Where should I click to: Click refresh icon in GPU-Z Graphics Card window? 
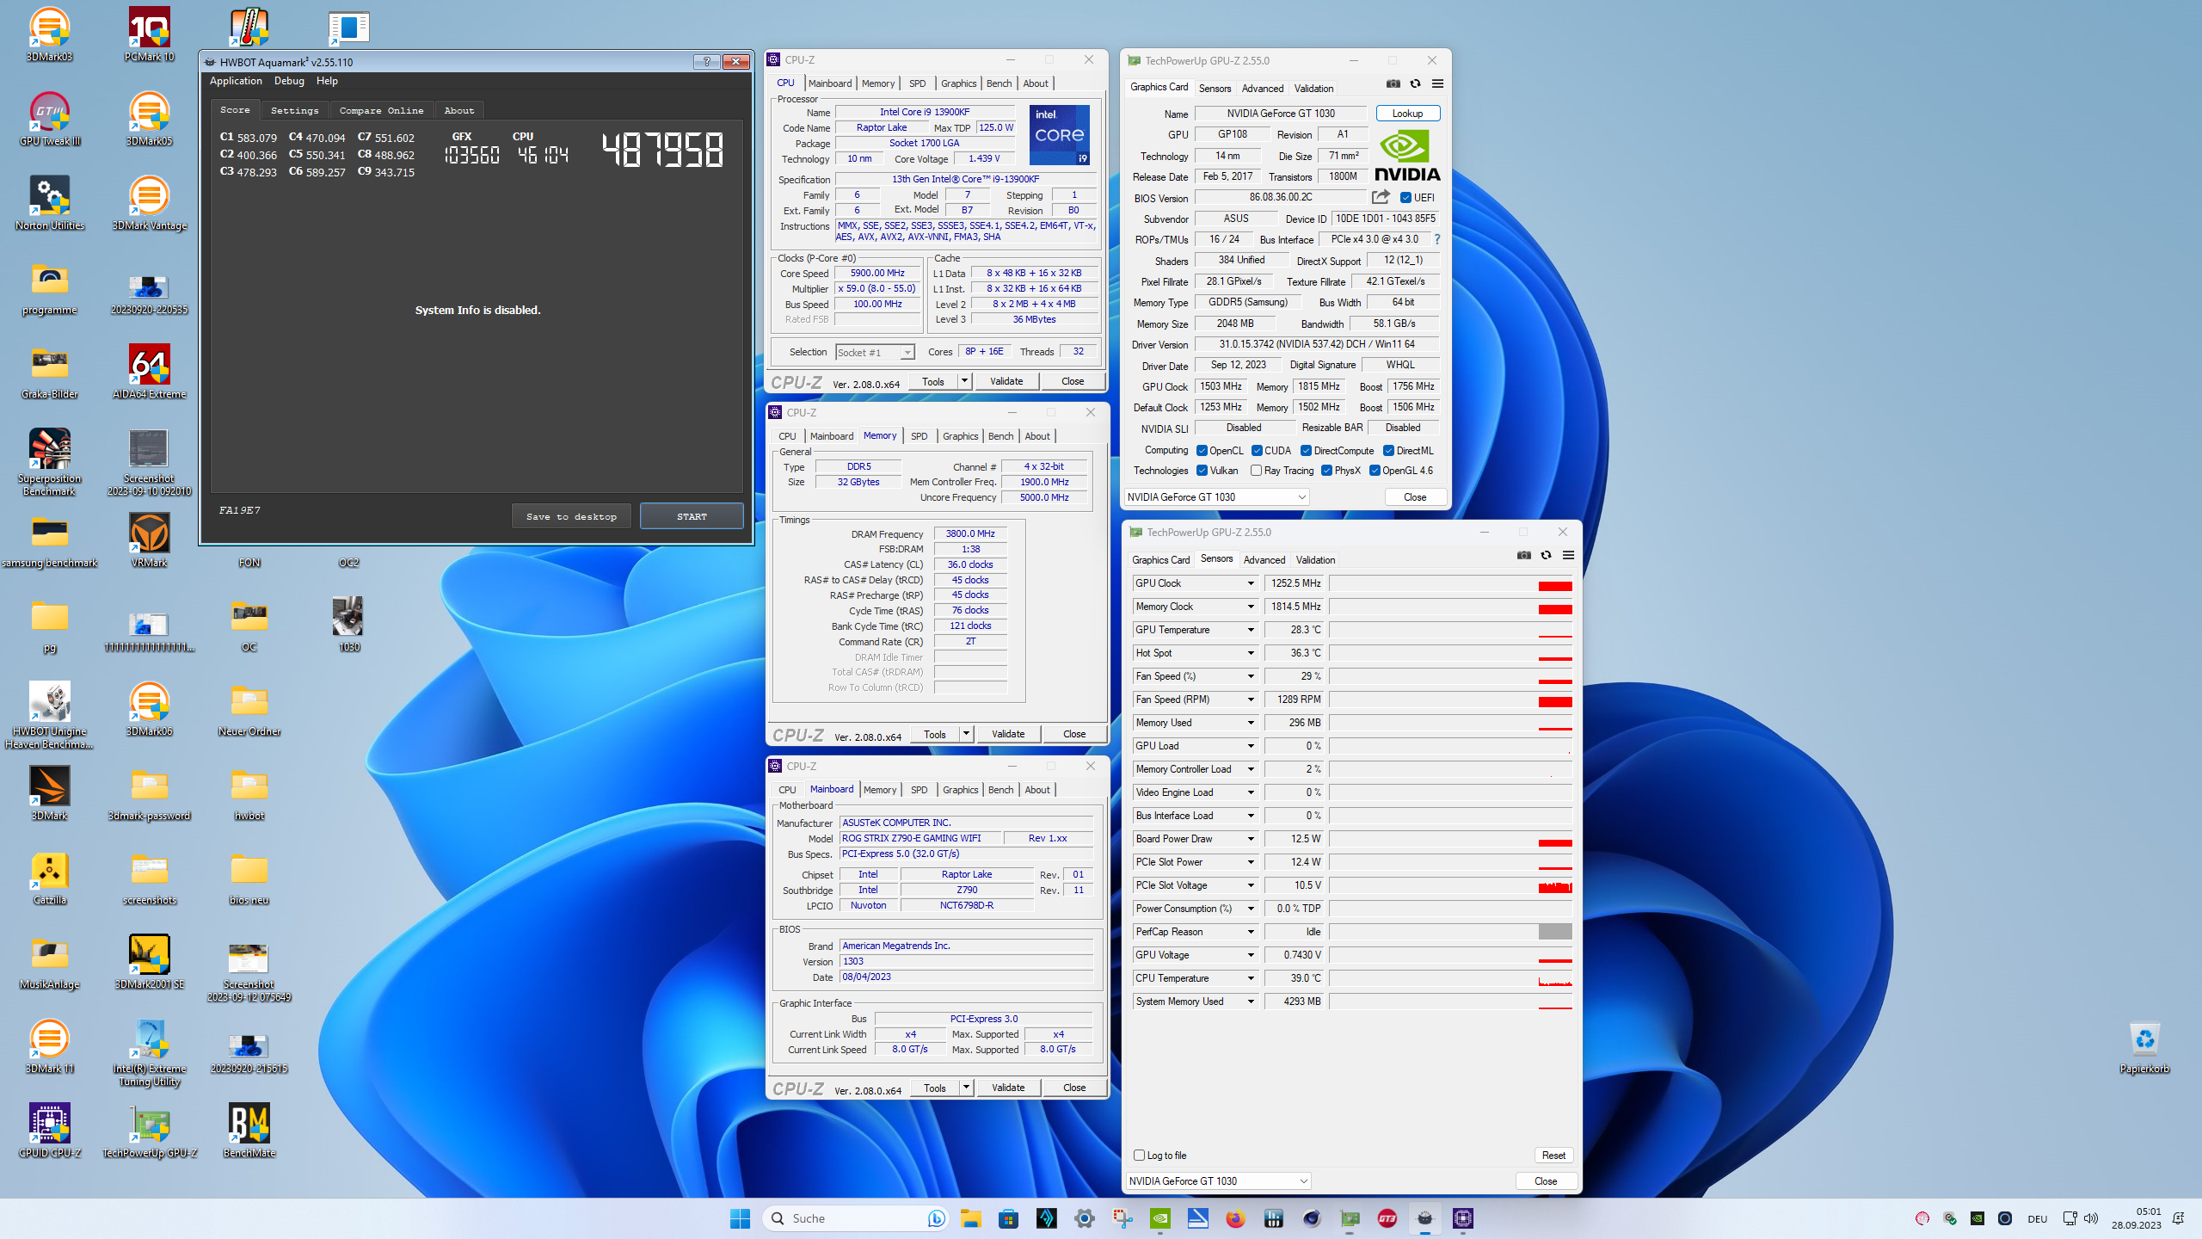click(x=1415, y=84)
